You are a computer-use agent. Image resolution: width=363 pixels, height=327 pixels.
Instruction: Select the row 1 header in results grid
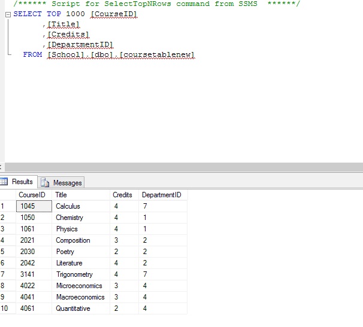pyautogui.click(x=8, y=206)
